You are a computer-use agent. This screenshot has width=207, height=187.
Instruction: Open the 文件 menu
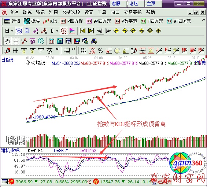14,12
